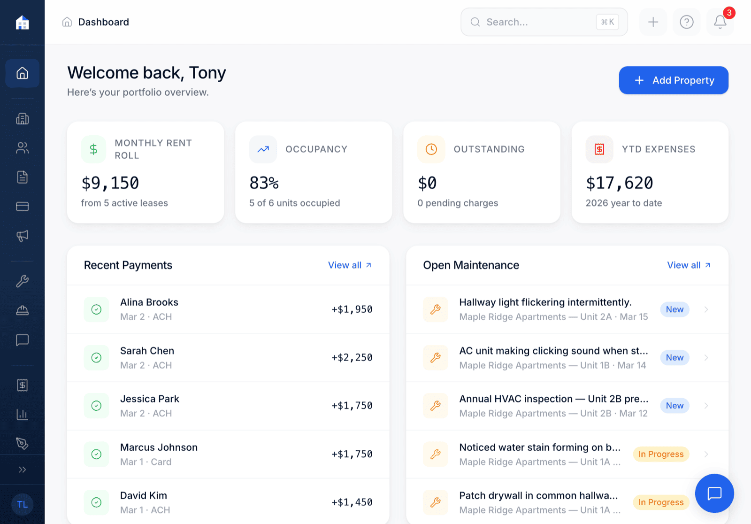Click the Payments card icon in sidebar
Screen dimensions: 751x524
pos(22,206)
